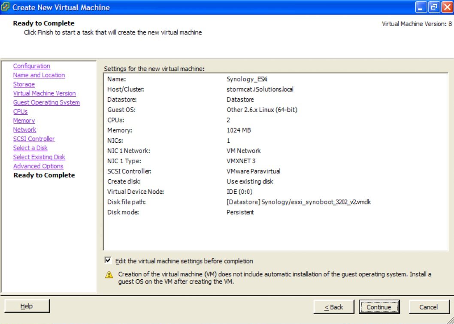Click the Disk file path label
Viewport: 454px width, 324px height.
coord(127,202)
